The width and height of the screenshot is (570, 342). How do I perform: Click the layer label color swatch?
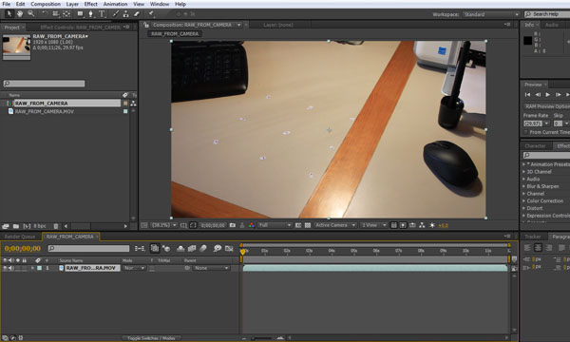[39, 268]
